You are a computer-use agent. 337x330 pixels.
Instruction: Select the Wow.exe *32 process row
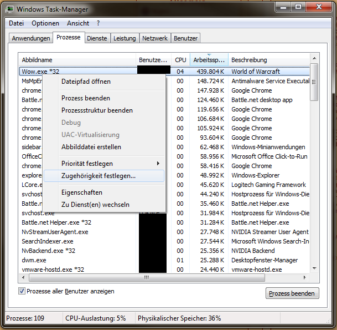[x=164, y=72]
